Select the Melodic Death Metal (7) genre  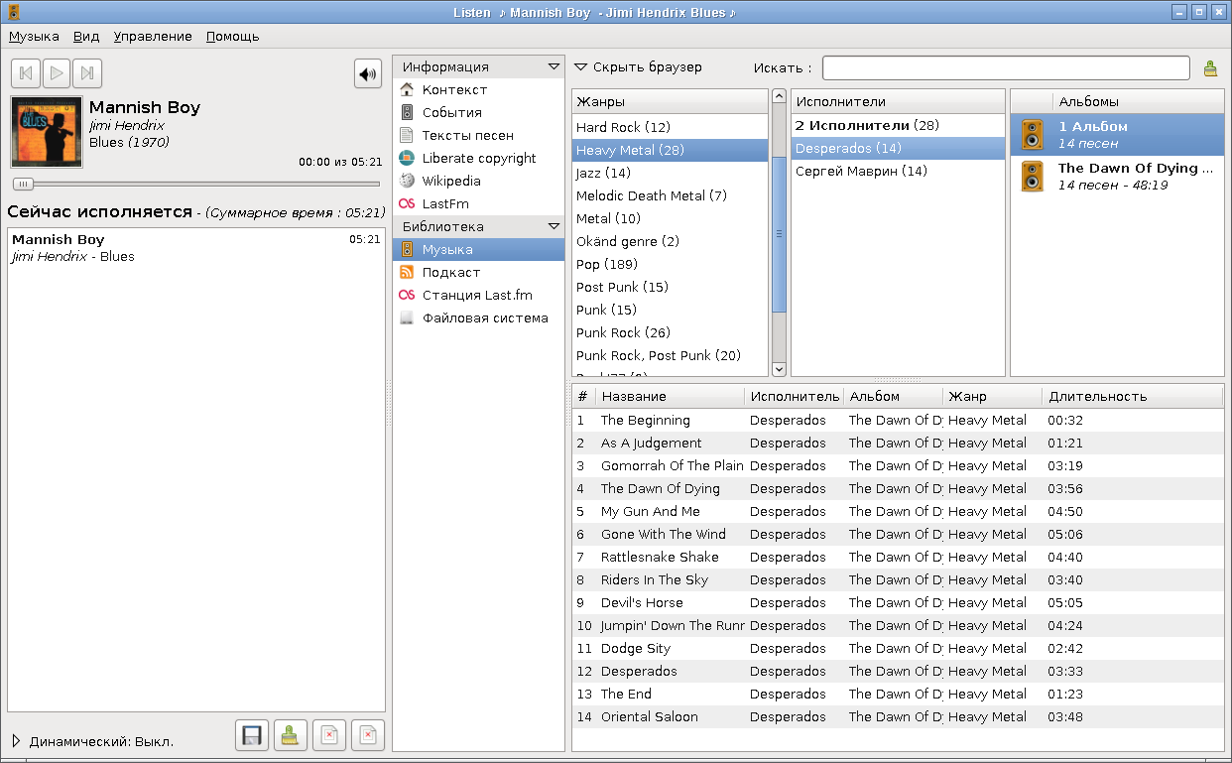click(x=670, y=195)
